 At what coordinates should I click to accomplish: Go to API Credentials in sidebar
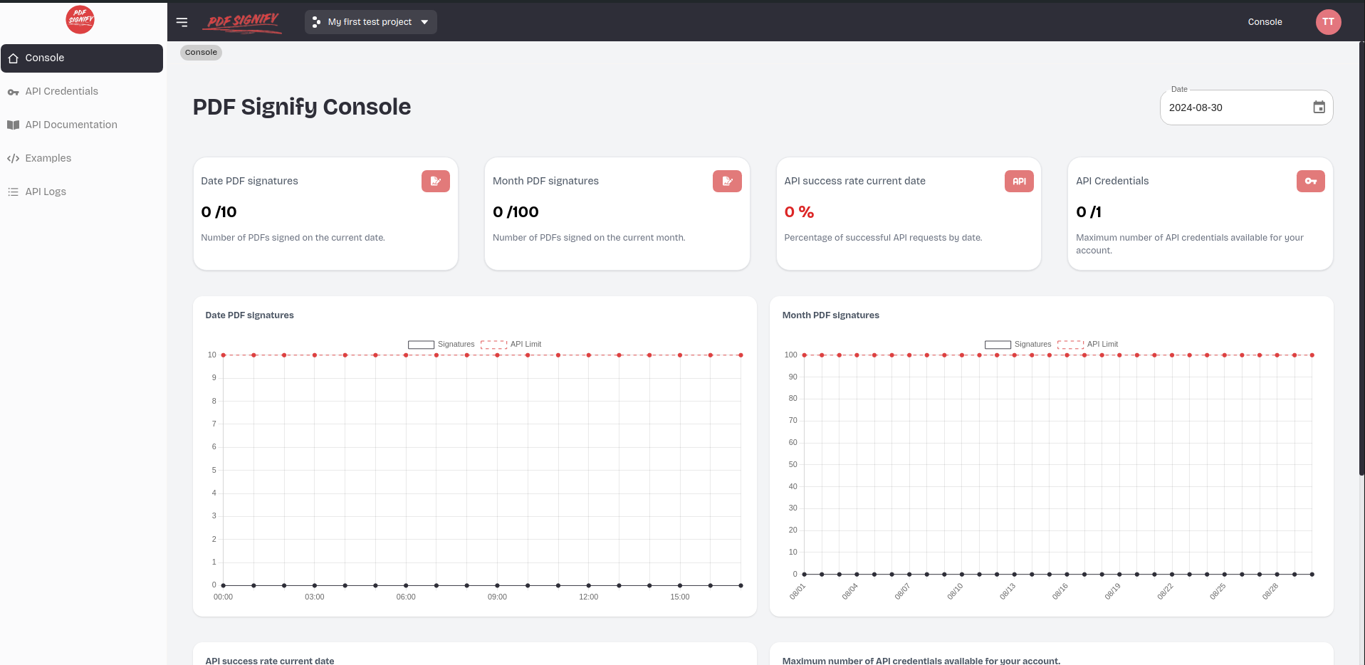coord(82,91)
